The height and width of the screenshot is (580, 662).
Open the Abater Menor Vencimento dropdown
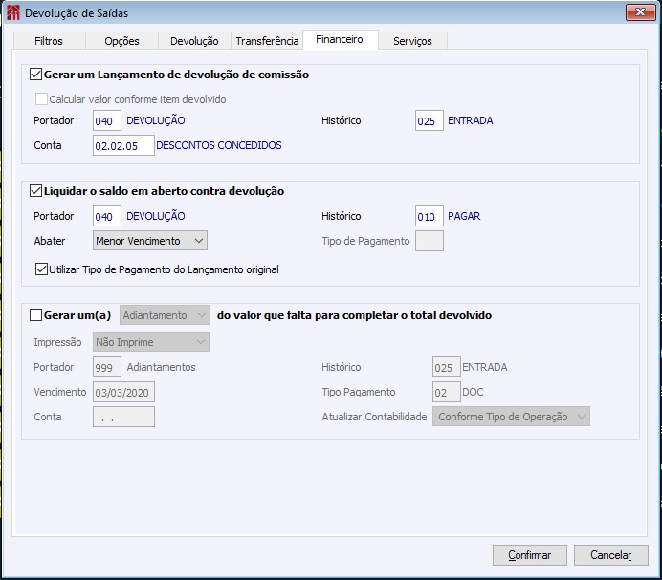(x=150, y=241)
